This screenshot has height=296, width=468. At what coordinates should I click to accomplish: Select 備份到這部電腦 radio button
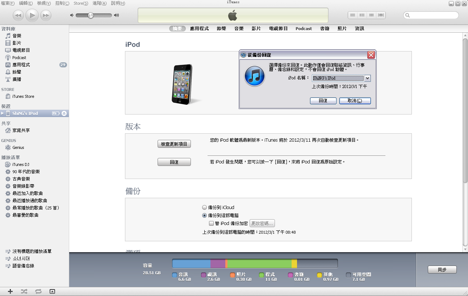(204, 216)
